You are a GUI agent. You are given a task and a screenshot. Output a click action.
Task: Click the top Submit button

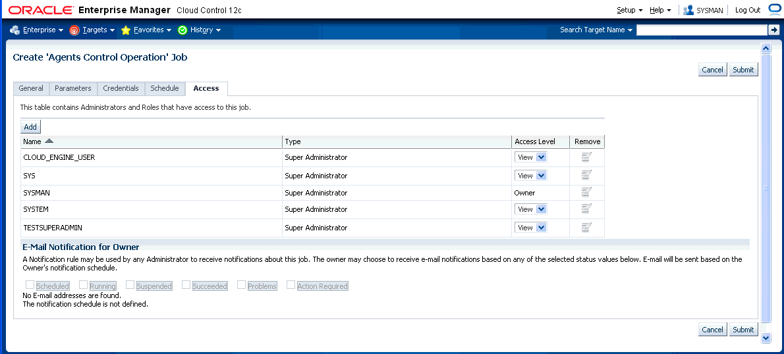coord(743,70)
